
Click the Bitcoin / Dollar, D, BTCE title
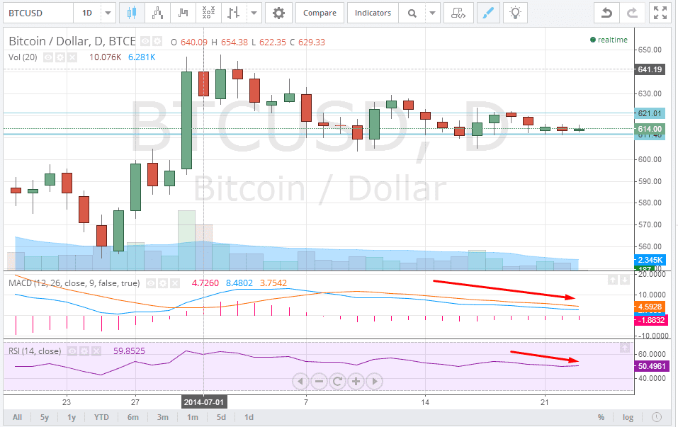click(x=72, y=42)
